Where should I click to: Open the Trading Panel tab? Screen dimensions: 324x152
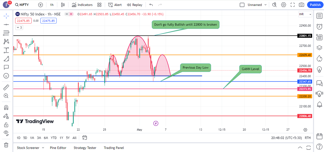point(114,148)
